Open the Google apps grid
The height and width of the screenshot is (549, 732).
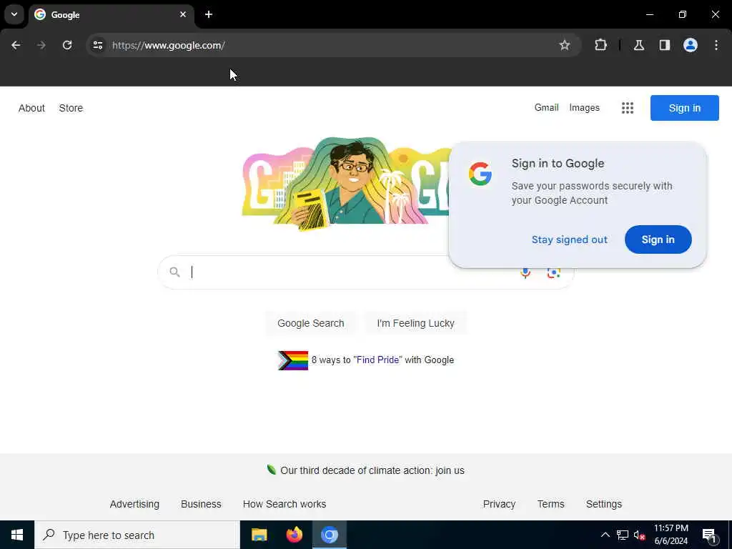tap(628, 108)
